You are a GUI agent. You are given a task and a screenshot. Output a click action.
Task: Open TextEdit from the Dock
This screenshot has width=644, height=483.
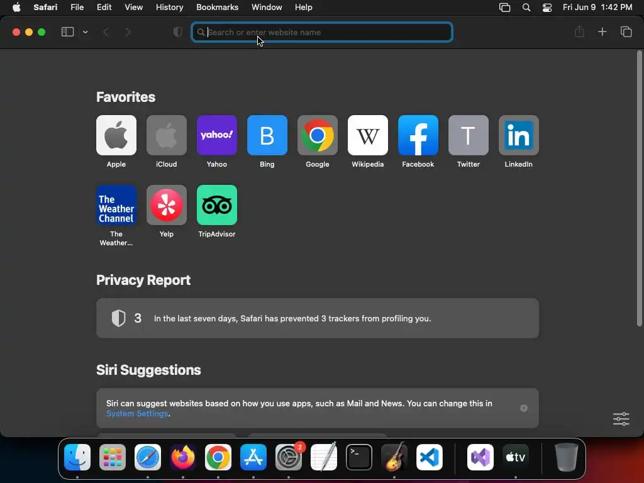(x=324, y=457)
